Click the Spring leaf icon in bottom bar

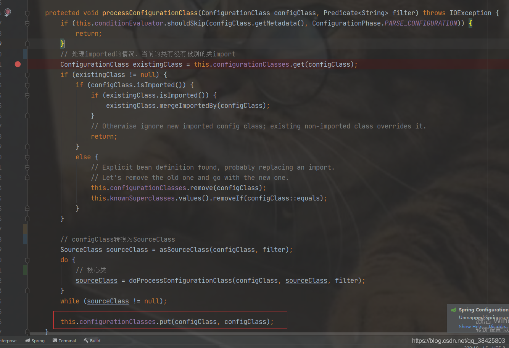click(x=27, y=341)
